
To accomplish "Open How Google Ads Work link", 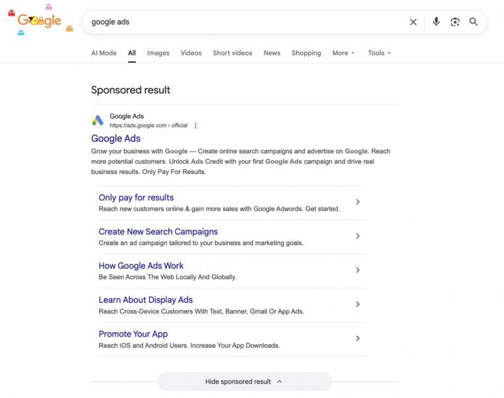I will 141,266.
